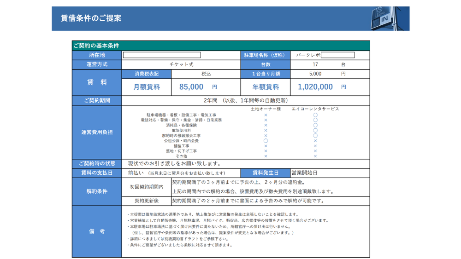461x259 pixels.
Task: Click the ３ヶ月前までに予告 sentence
Action: click(x=238, y=182)
